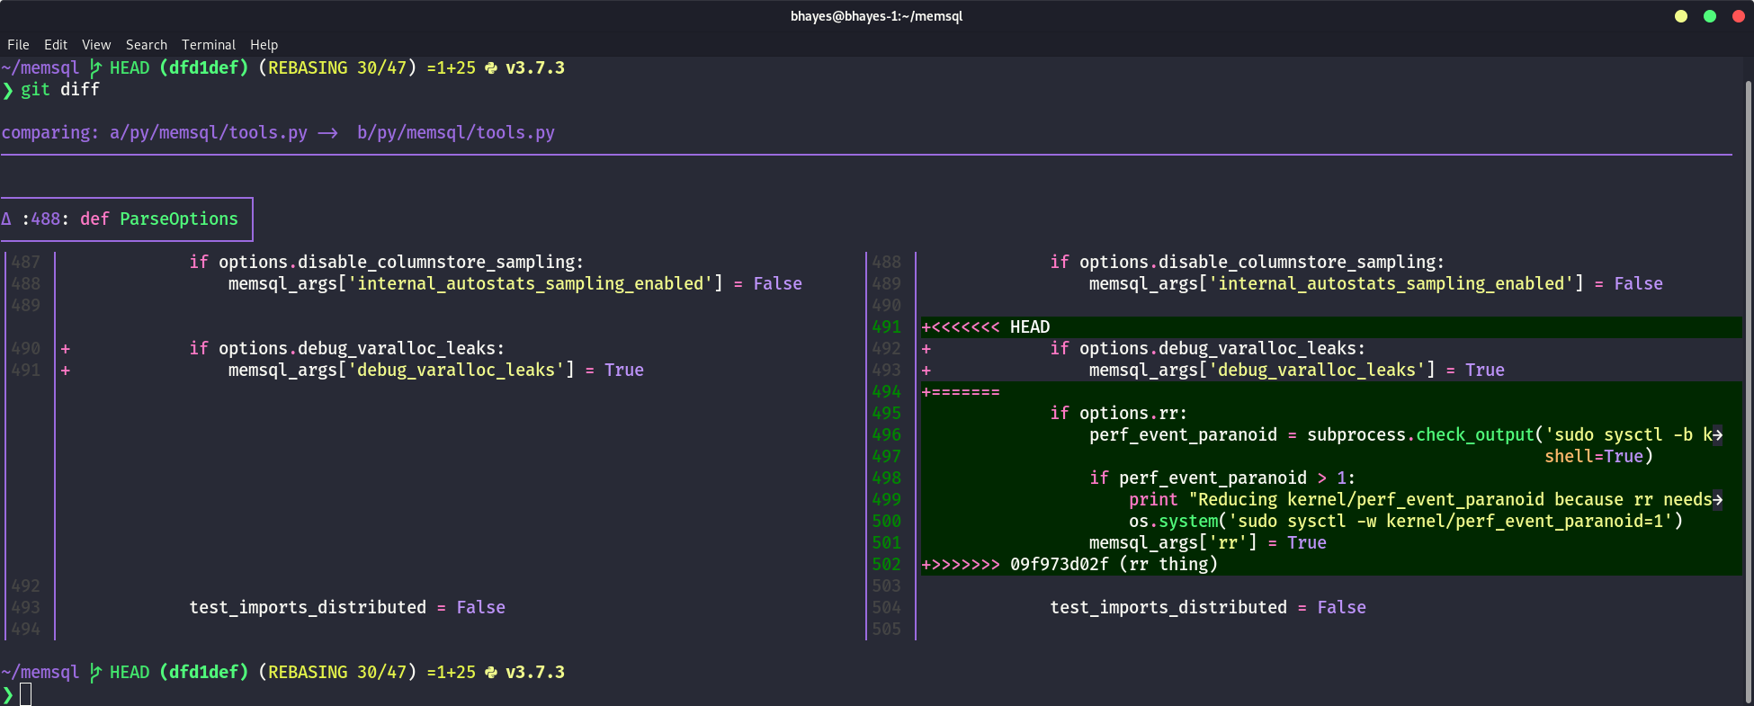Click the git branch icon in bottom prompt

click(95, 673)
